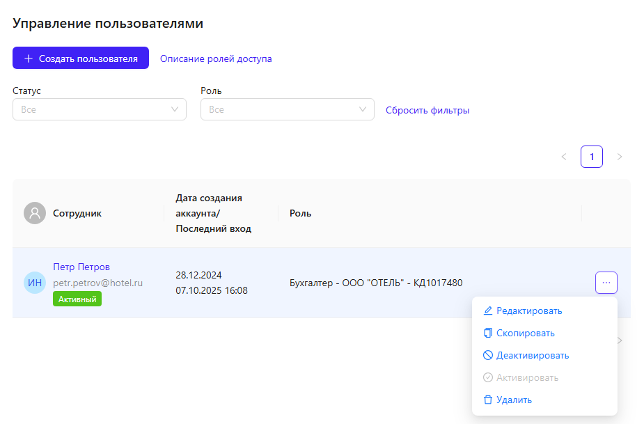Open Петр Петров user profile link
This screenshot has width=644, height=424.
point(81,267)
